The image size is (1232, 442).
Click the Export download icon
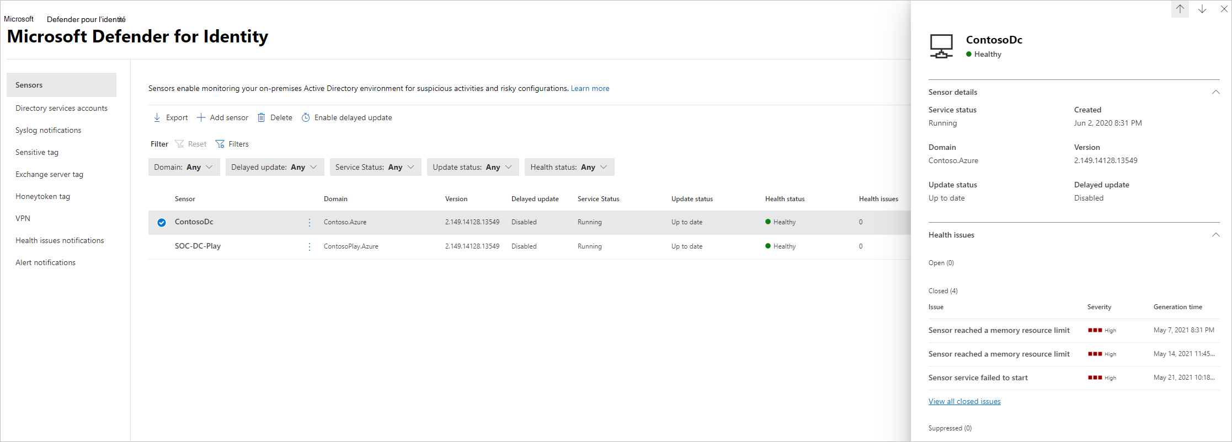(157, 117)
